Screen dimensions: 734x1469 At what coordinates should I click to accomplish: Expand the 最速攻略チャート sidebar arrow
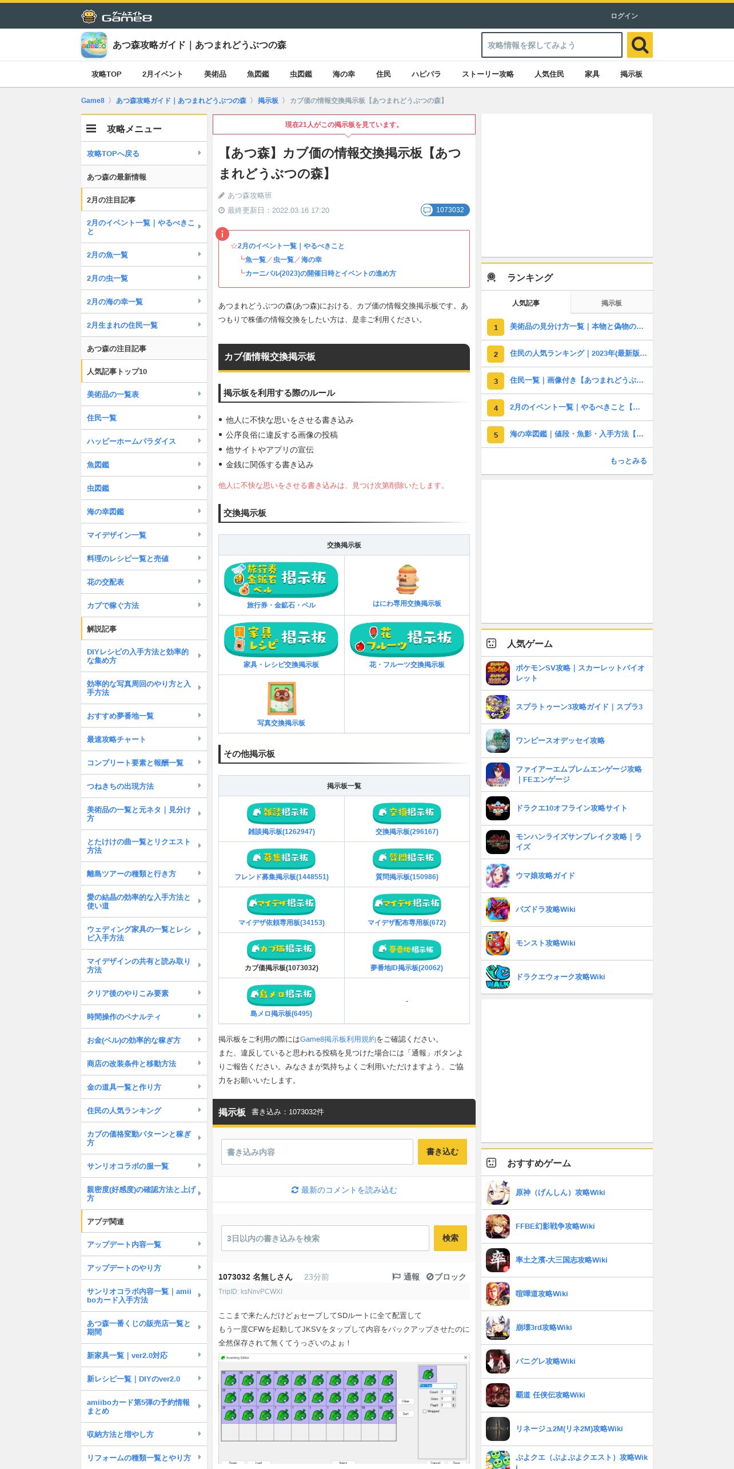click(x=200, y=739)
